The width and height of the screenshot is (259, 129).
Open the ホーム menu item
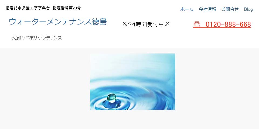[x=187, y=9]
